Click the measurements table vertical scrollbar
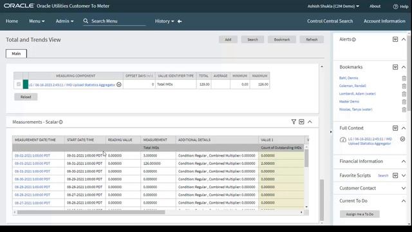Image resolution: width=412 pixels, height=232 pixels. (x=306, y=158)
